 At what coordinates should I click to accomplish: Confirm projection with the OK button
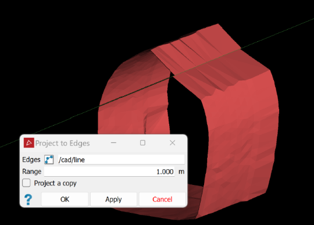point(65,199)
